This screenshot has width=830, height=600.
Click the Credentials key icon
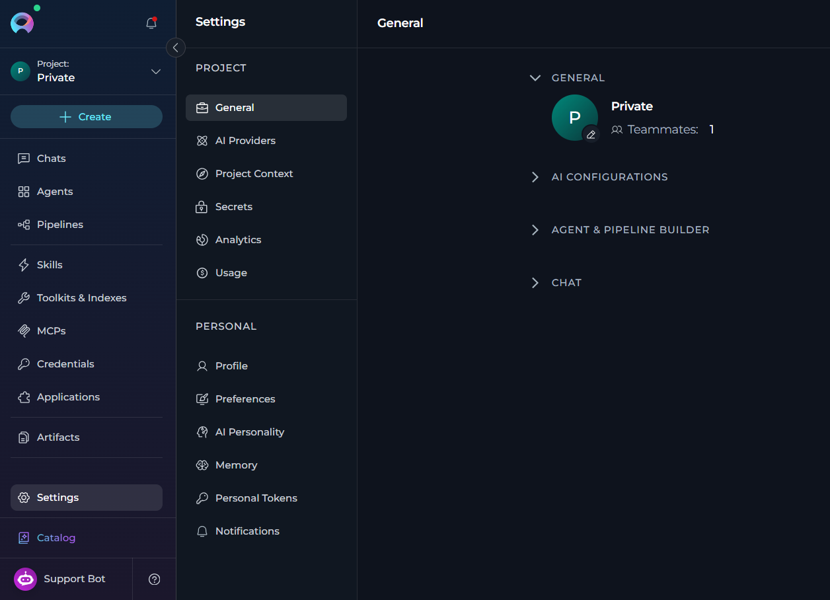coord(24,364)
